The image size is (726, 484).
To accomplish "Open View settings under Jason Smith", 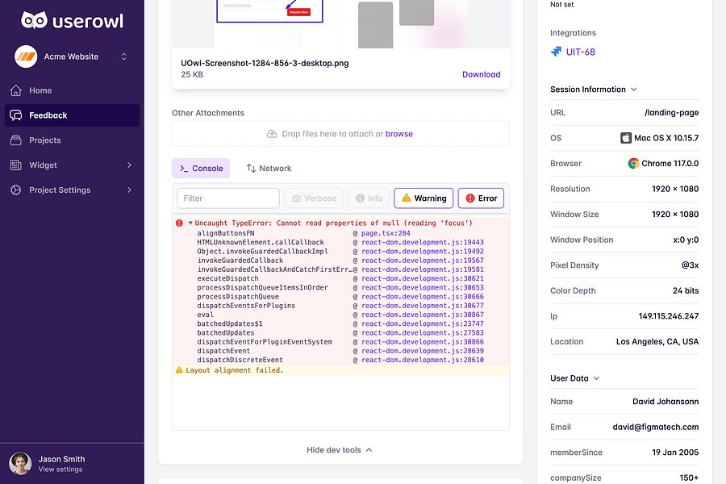I will [60, 469].
